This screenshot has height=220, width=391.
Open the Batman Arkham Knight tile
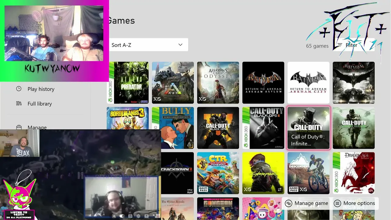coord(354,82)
